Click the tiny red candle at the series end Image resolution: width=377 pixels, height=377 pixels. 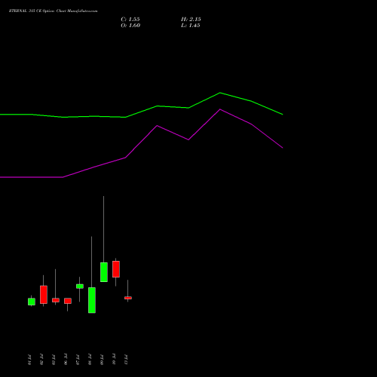pos(128,298)
